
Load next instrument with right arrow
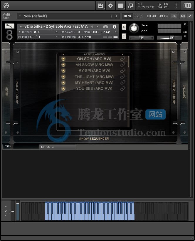pos(97,26)
